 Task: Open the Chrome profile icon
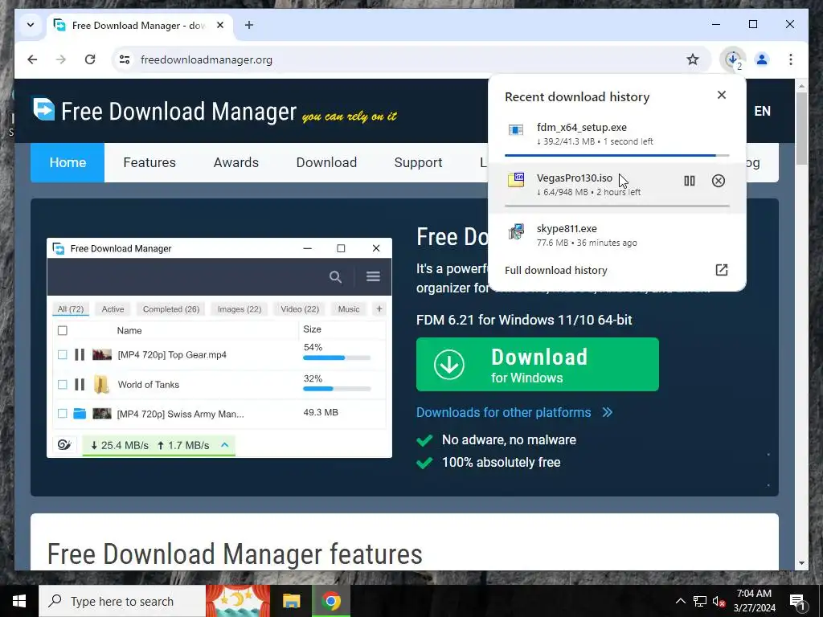coord(762,59)
